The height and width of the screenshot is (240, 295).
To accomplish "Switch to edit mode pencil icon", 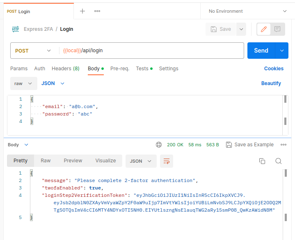I will [263, 29].
